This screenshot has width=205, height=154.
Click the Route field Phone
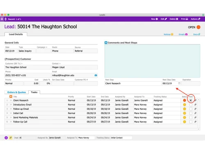[63, 51]
